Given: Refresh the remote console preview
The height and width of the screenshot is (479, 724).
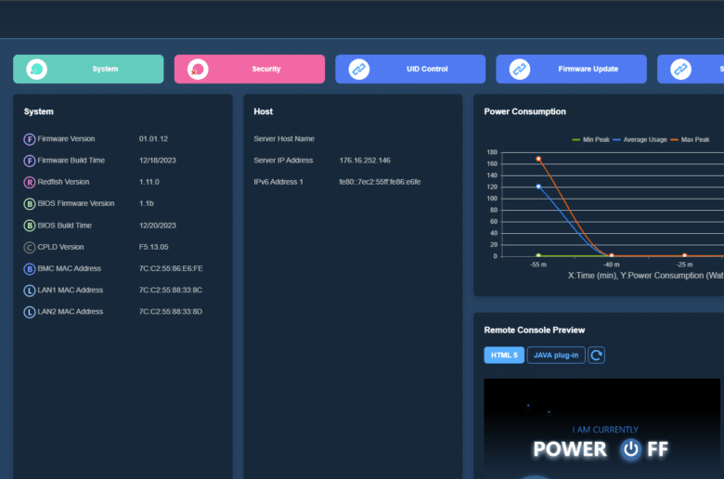Looking at the screenshot, I should (x=596, y=356).
